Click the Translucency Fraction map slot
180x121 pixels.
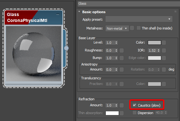(121, 84)
